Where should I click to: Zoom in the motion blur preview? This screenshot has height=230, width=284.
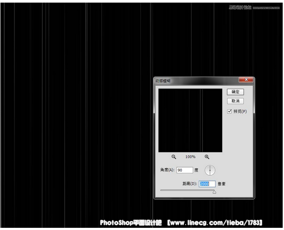[207, 157]
